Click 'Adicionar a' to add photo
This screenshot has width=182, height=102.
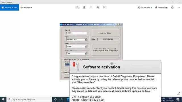(x=26, y=7)
